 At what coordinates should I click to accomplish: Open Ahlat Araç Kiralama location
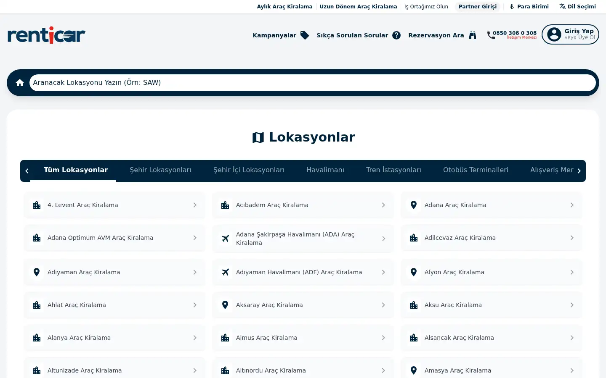point(114,305)
